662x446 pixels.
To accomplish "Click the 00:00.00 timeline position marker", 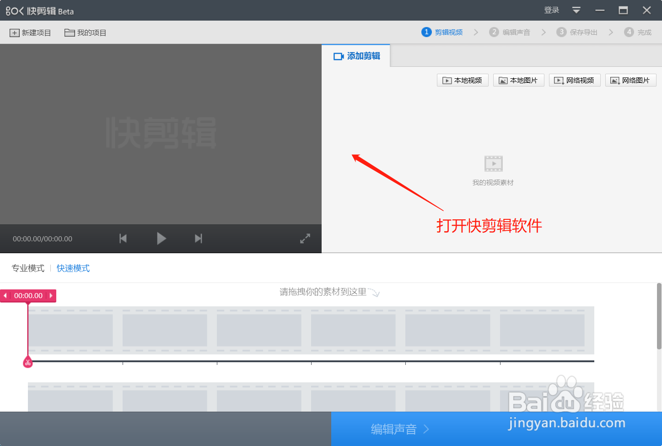I will tap(27, 295).
